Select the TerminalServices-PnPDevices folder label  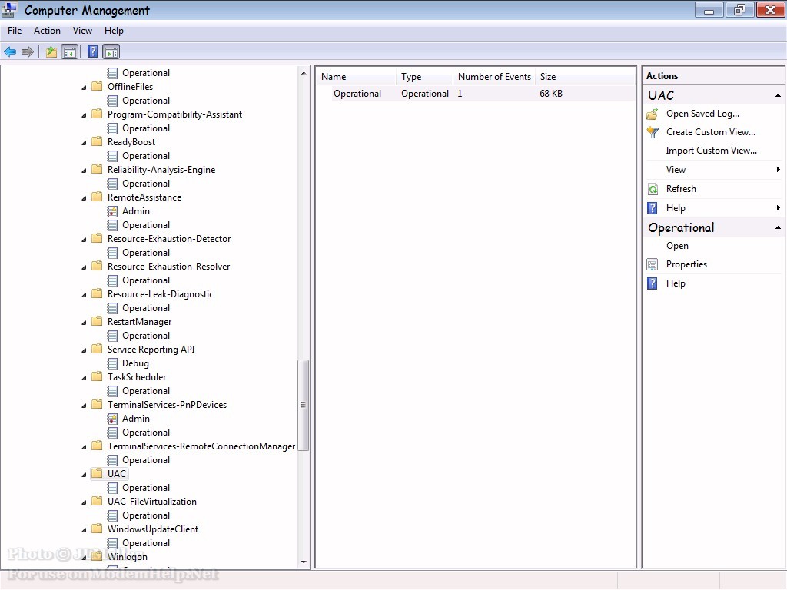click(x=167, y=405)
